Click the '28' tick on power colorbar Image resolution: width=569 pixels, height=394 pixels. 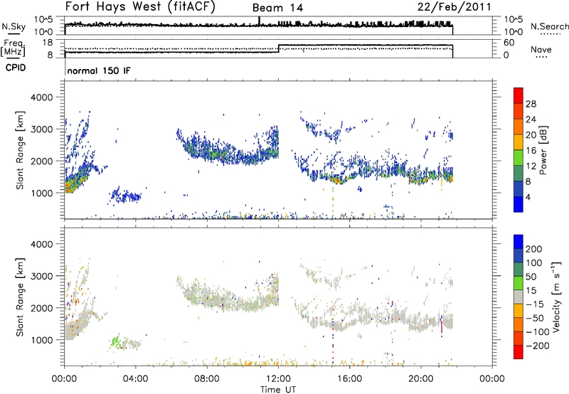coord(531,104)
